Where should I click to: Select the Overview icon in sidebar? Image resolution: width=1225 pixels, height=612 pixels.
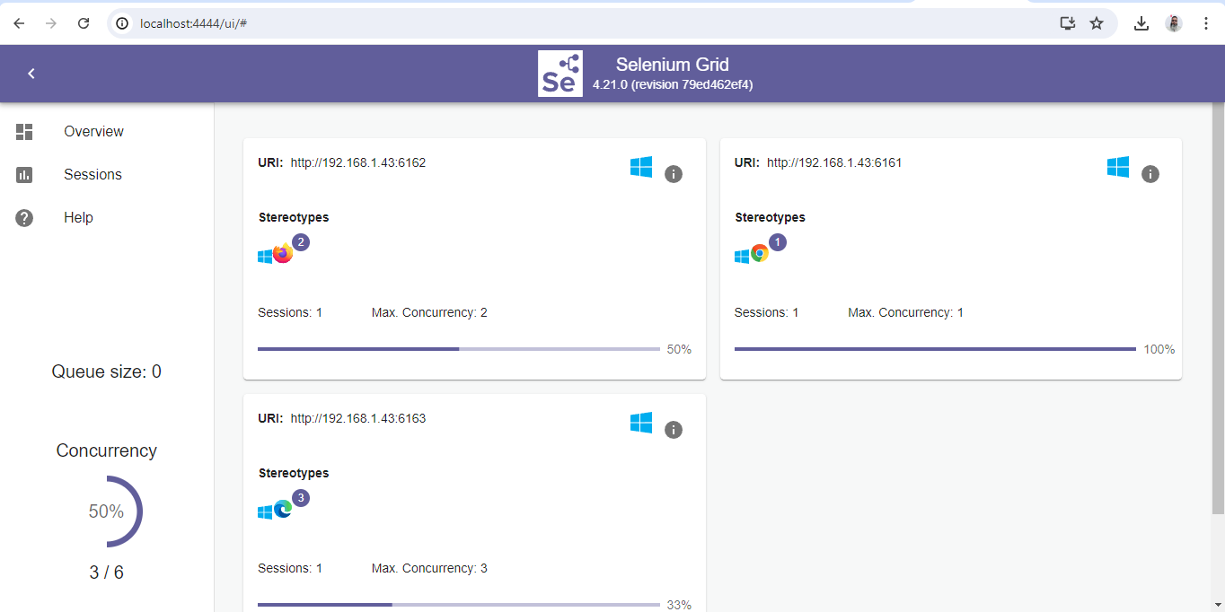23,131
